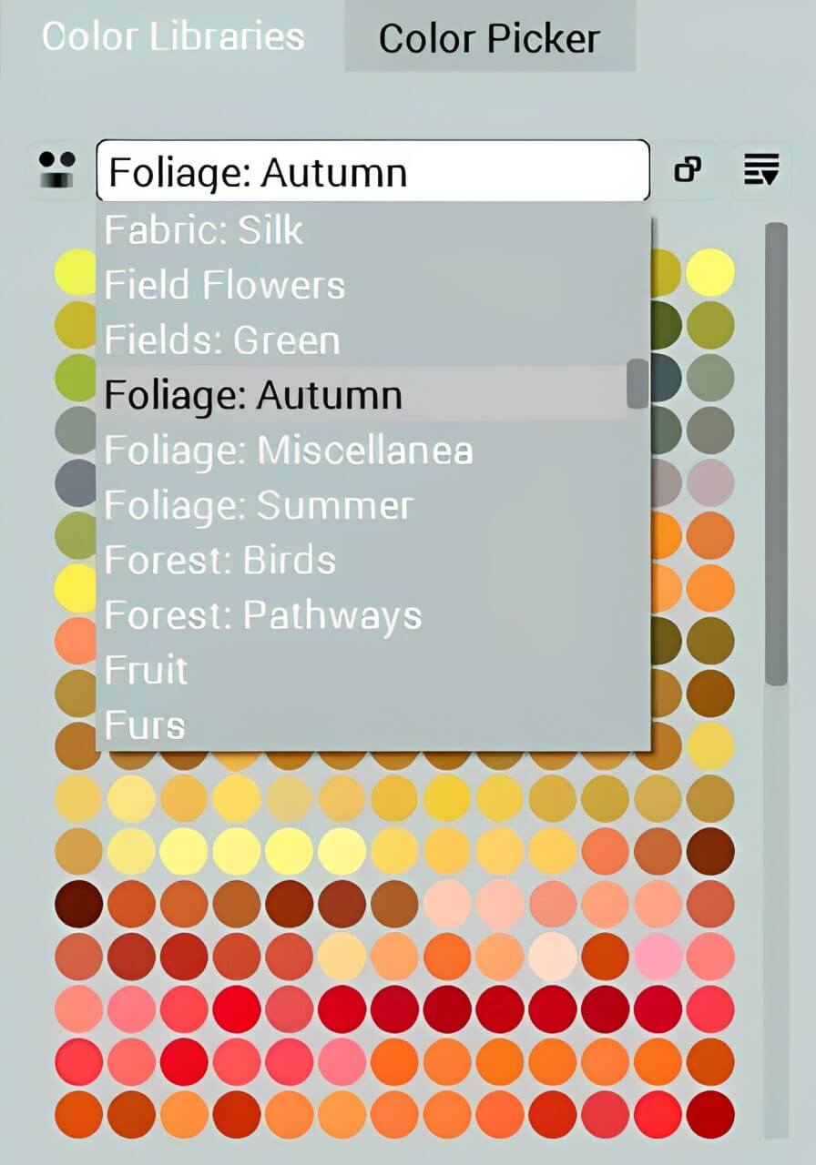Switch to the Color Libraries tab
816x1165 pixels.
click(x=175, y=38)
